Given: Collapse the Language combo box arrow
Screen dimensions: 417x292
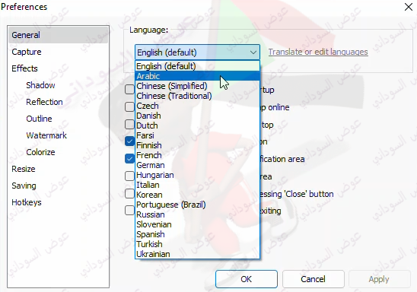Looking at the screenshot, I should (x=253, y=52).
